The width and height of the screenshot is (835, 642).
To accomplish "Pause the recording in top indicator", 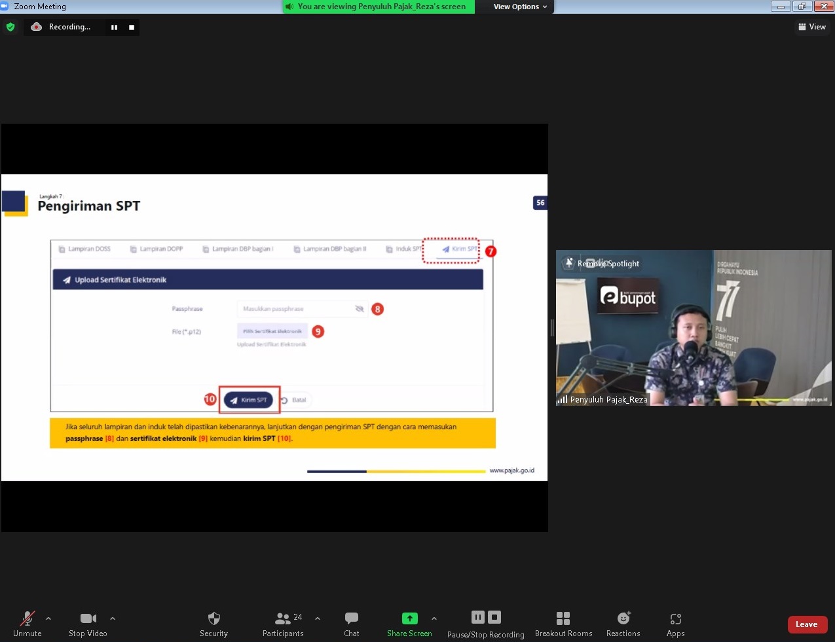I will 115,27.
